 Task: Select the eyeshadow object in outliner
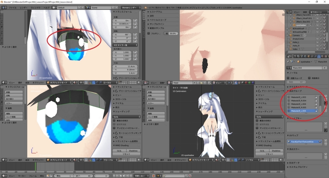pos(301,25)
